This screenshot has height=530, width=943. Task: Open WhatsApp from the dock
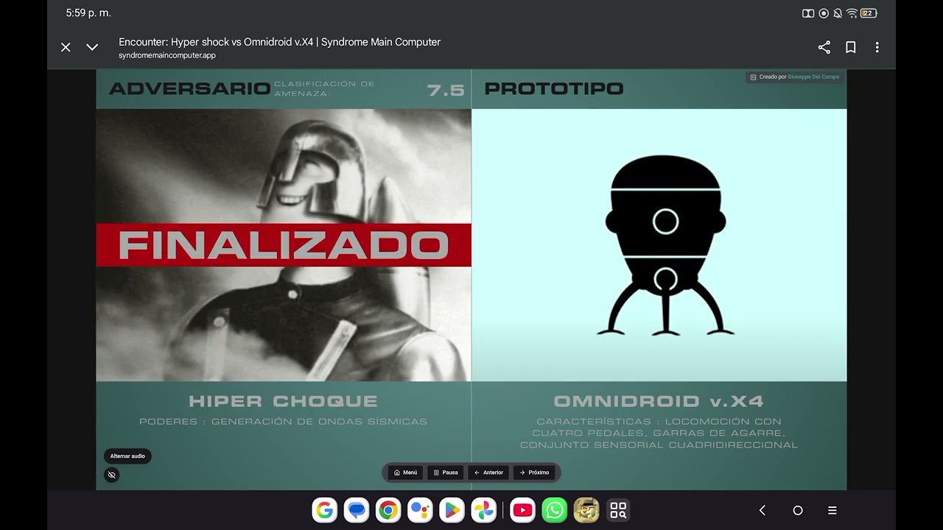click(x=554, y=510)
